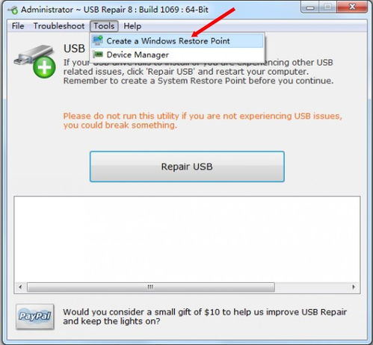Click the left arrow of horizontal scrollbar

pos(20,287)
